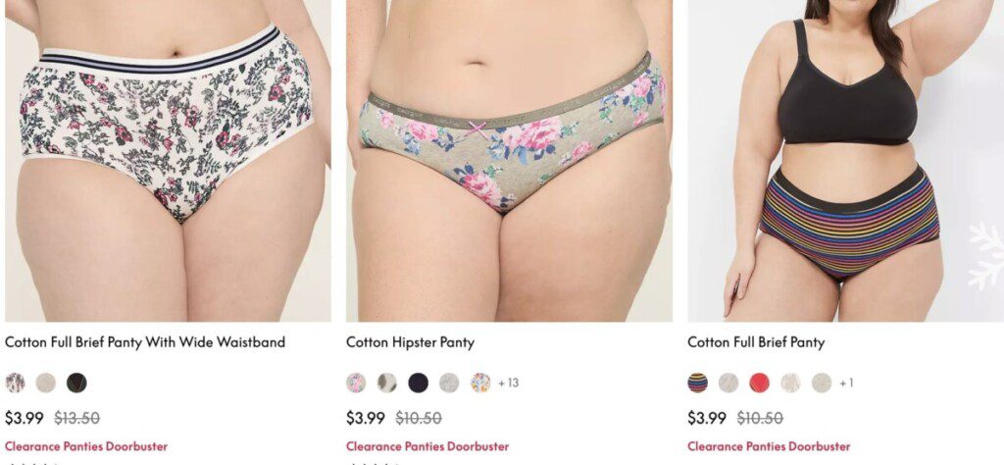The image size is (1004, 465).
Task: Open Cotton Full Brief Panty title link
Action: [x=756, y=342]
